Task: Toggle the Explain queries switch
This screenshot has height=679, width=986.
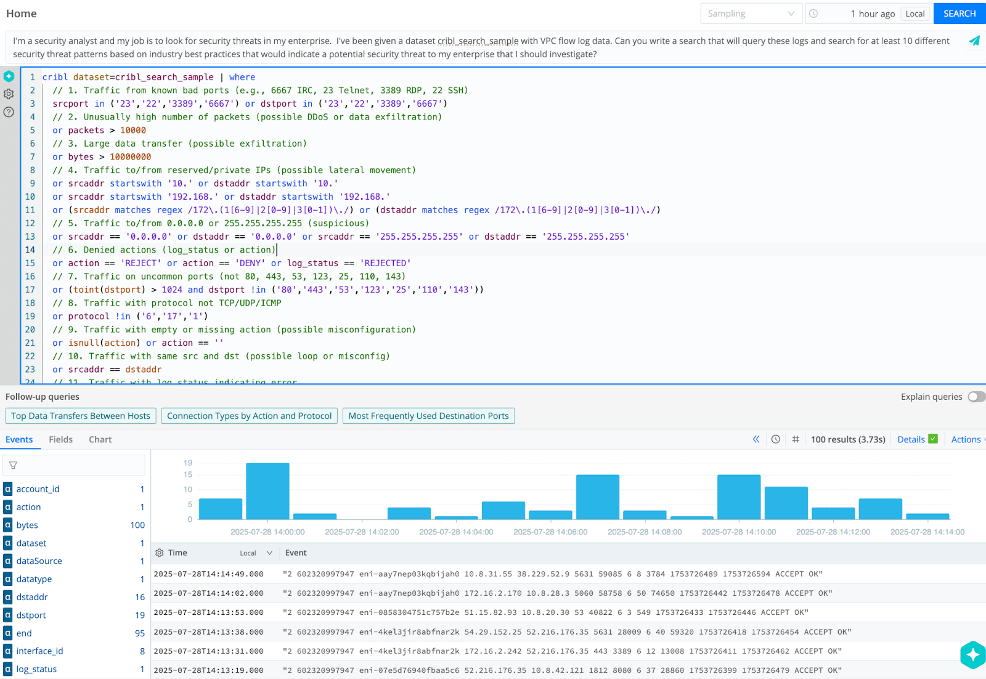Action: coord(976,397)
